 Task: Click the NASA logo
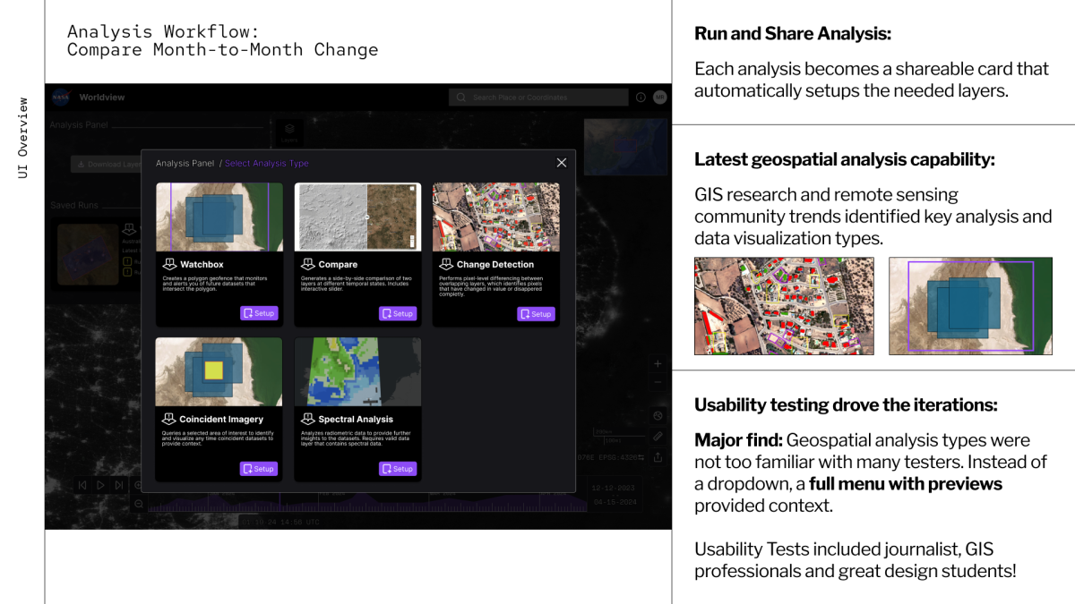click(61, 98)
